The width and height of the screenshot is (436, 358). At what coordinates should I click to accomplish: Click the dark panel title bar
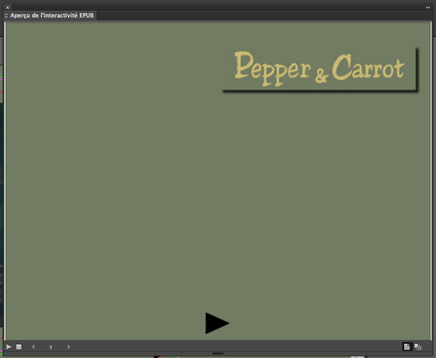tap(217, 7)
